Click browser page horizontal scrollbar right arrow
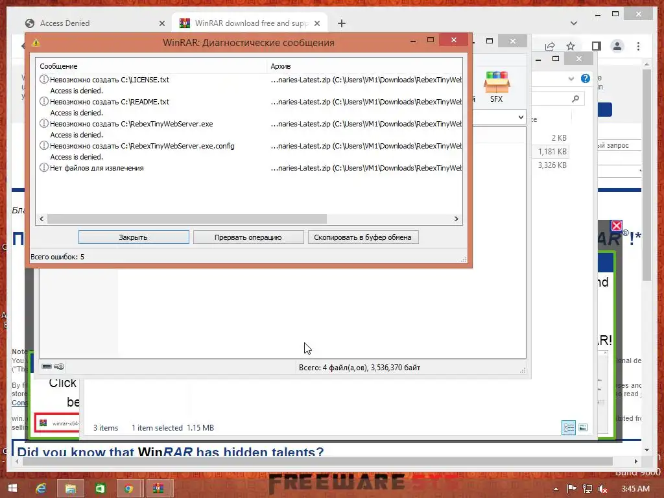Image resolution: width=664 pixels, height=498 pixels. [636, 461]
